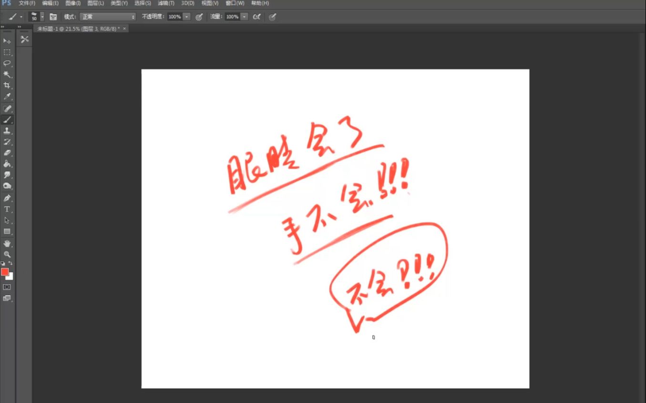The image size is (646, 403).
Task: Reset default foreground and background colors
Action: coord(3,263)
